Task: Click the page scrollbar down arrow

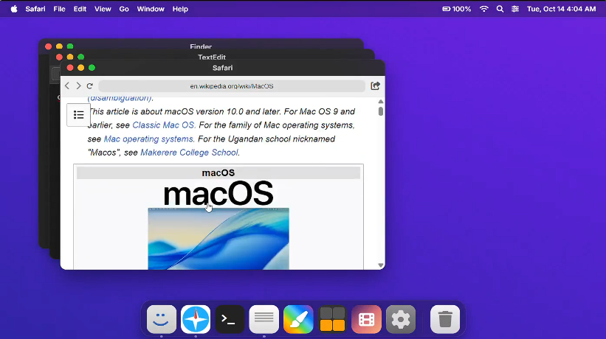Action: point(381,265)
